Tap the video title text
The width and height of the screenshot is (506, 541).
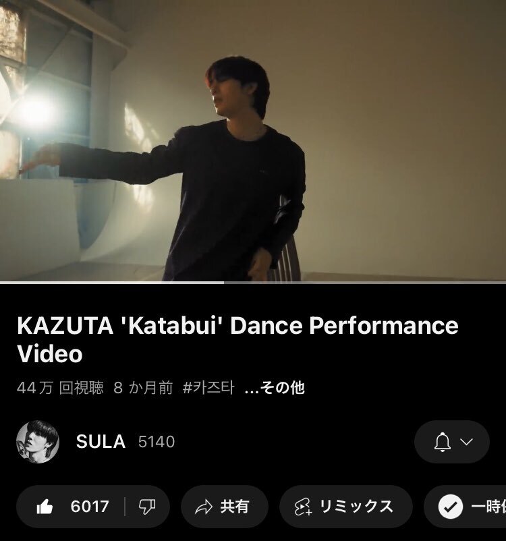(237, 339)
